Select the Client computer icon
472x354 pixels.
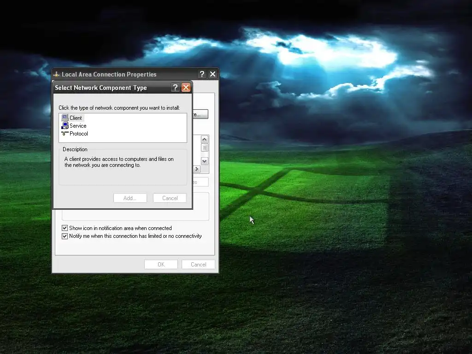coord(65,118)
